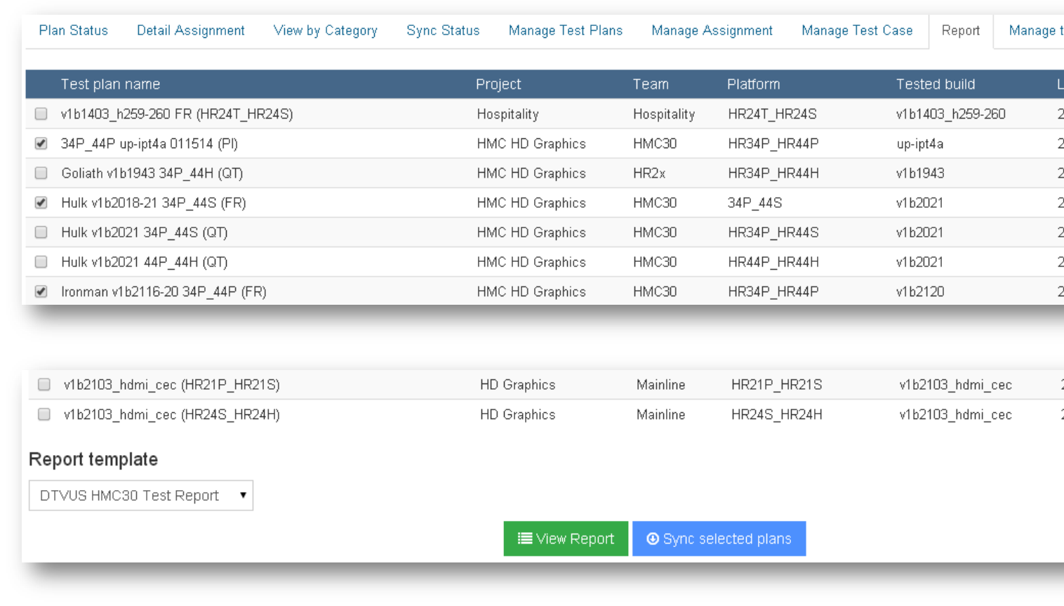Open the Report template dropdown
Screen dimensions: 1064x606
click(141, 496)
